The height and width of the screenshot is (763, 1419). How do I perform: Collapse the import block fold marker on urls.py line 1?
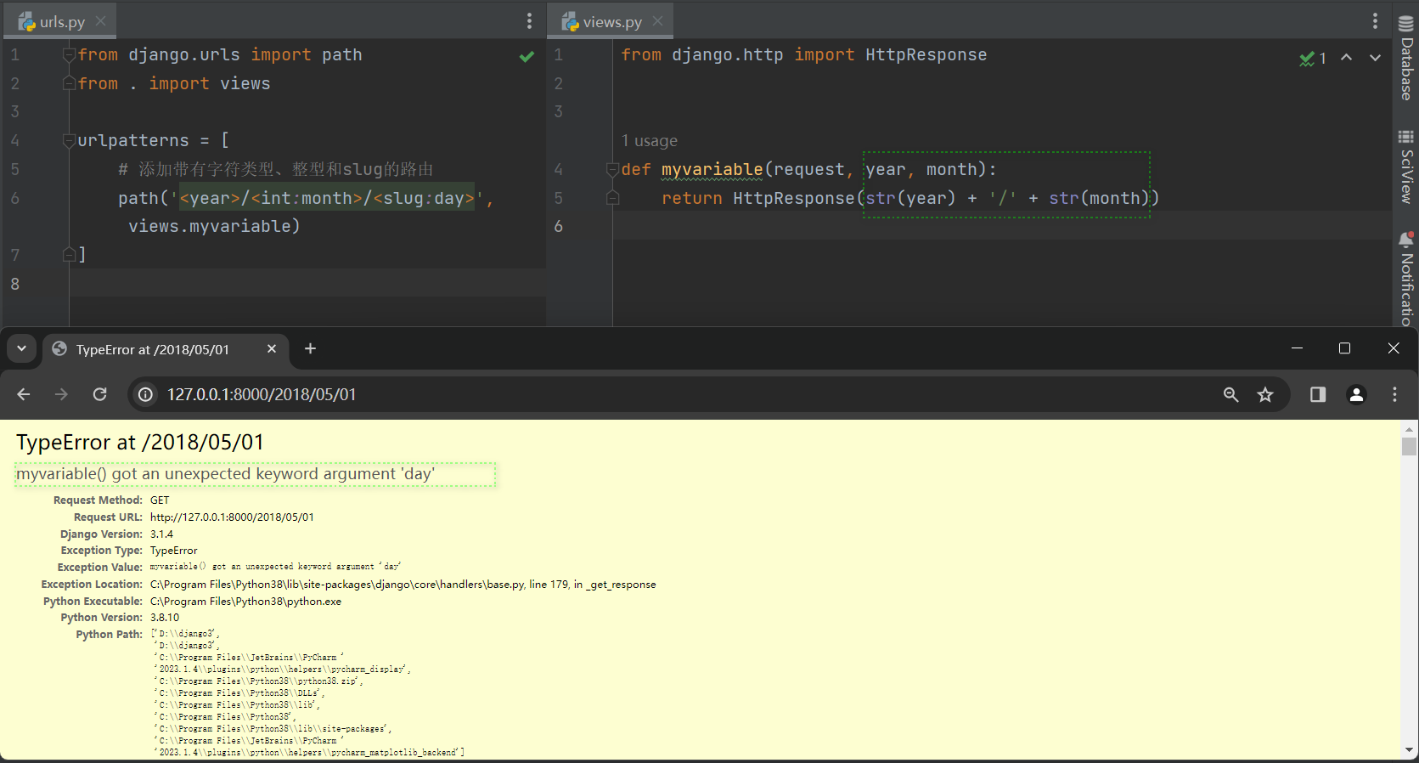click(x=69, y=55)
